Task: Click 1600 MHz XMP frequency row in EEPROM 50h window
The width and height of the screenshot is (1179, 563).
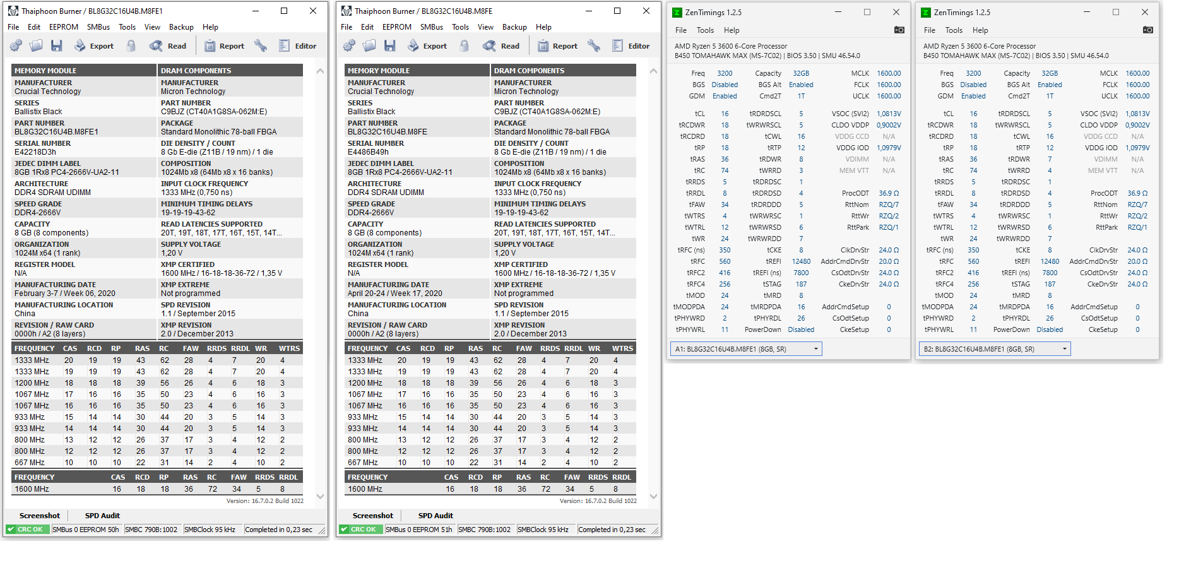Action: (157, 489)
